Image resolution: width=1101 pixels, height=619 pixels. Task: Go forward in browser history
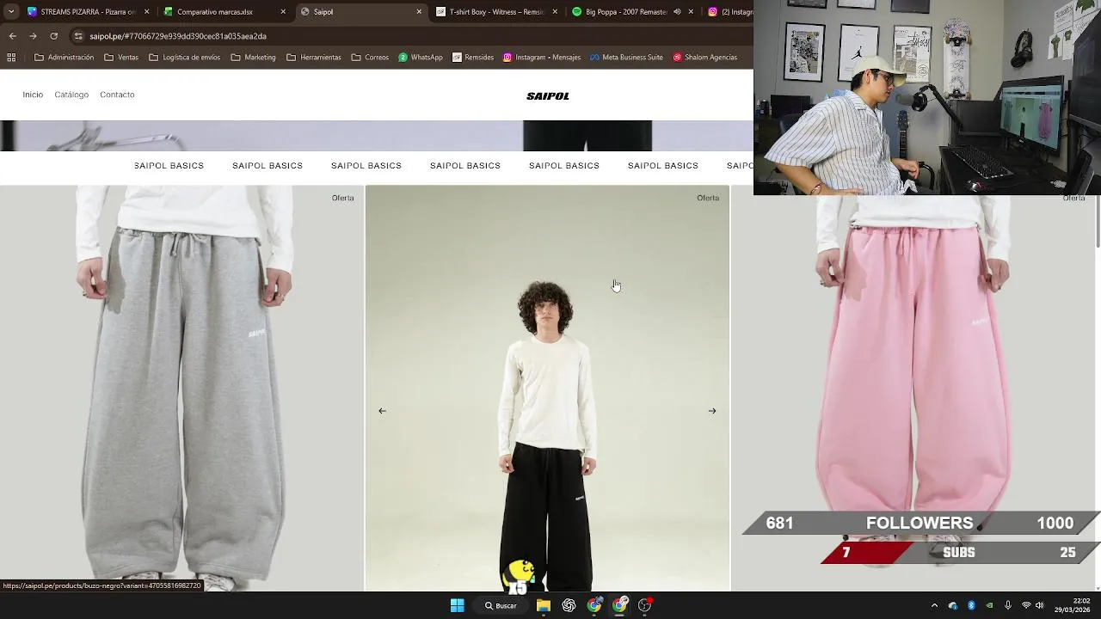click(x=33, y=36)
